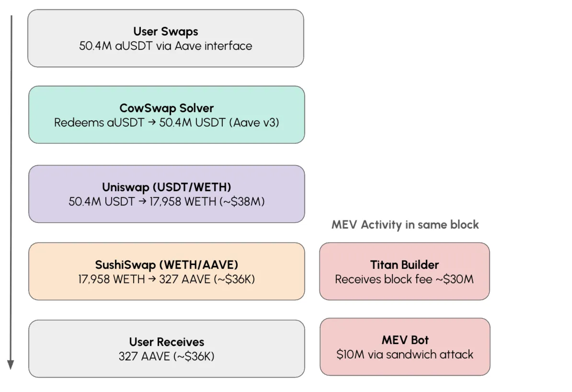
Task: Select the MEV Bot heading
Action: pyautogui.click(x=405, y=340)
